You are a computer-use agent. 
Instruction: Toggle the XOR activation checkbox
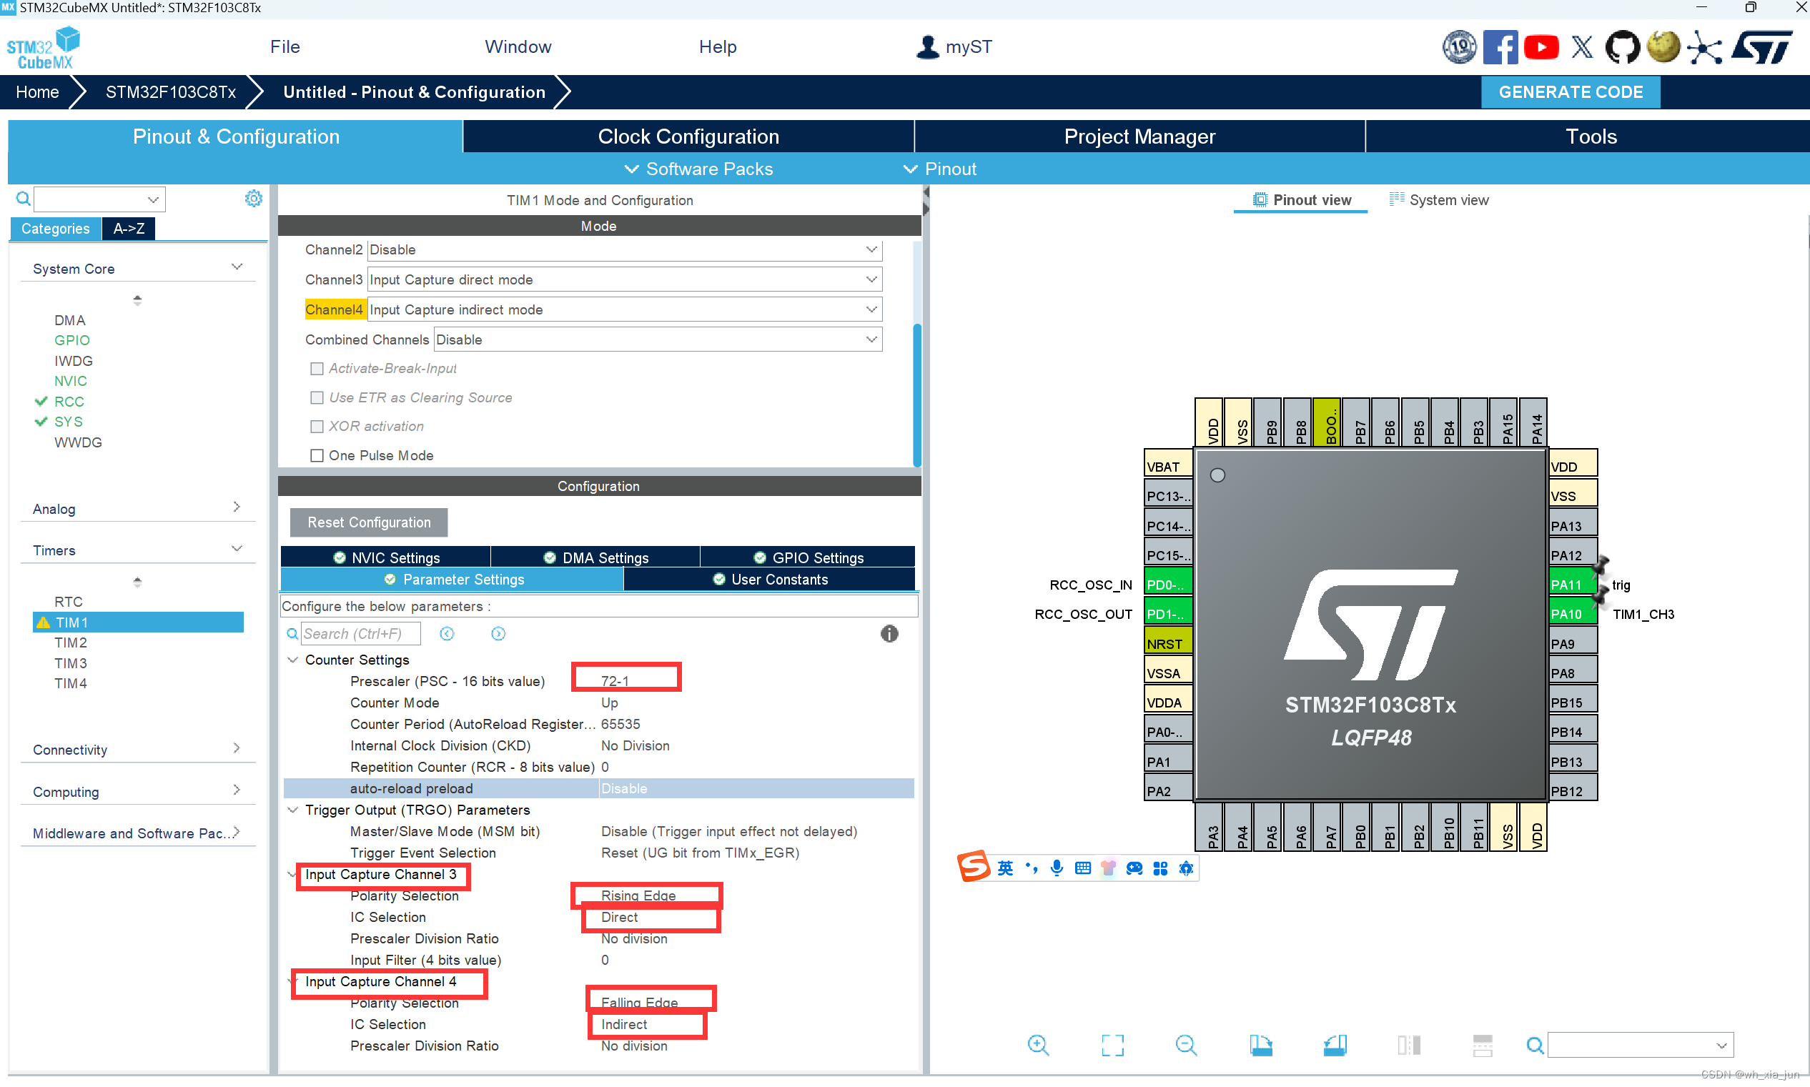point(317,427)
